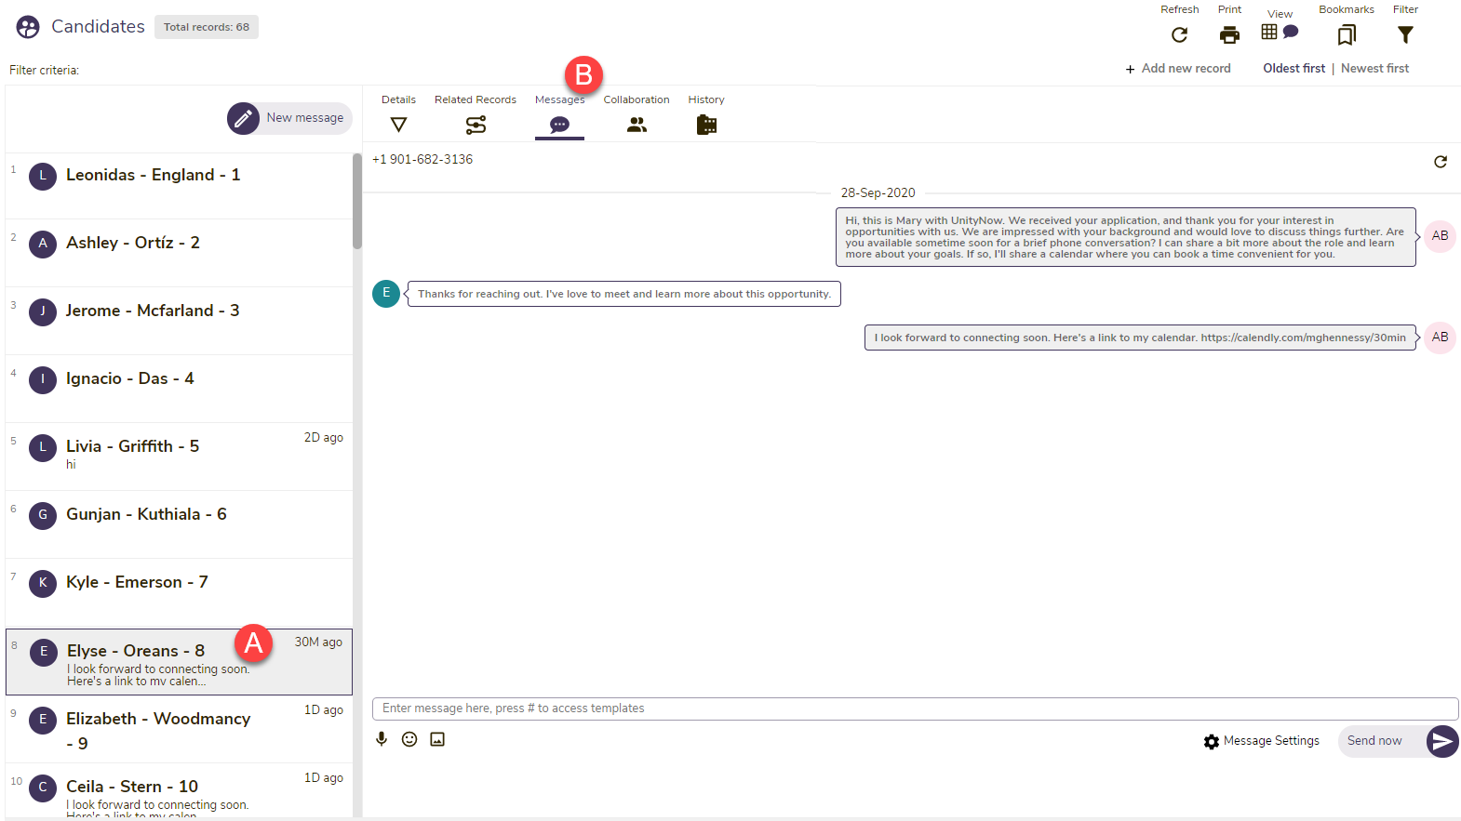Select candidate Ceila - Stern - 10
1461x821 pixels.
click(x=180, y=792)
